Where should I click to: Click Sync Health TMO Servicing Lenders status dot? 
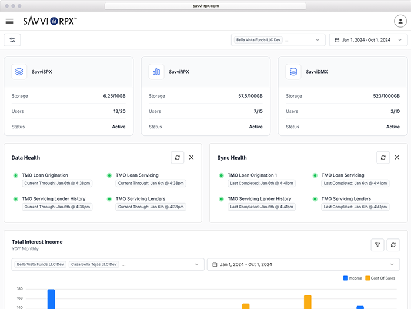pos(315,199)
